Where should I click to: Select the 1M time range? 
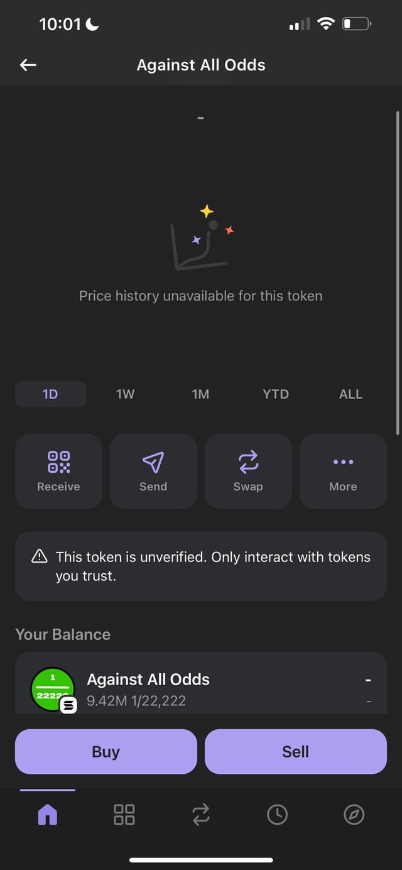[x=200, y=394]
